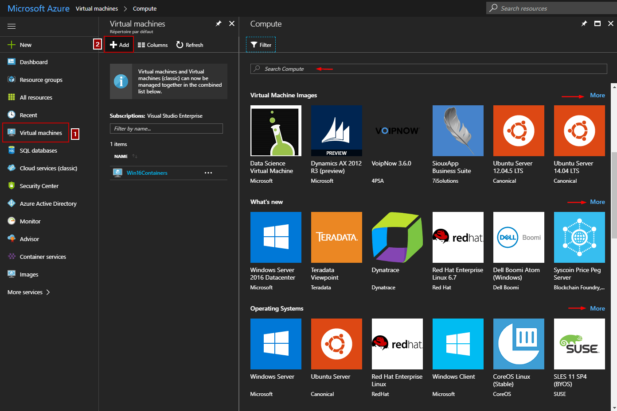617x411 pixels.
Task: Click the Filter button in Compute
Action: coord(261,45)
